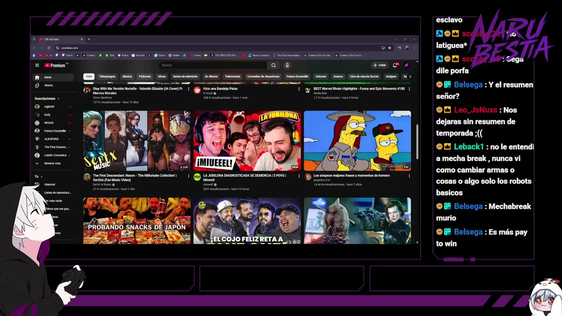Image resolution: width=562 pixels, height=316 pixels.
Task: Select the Series de televisión chip
Action: [185, 76]
